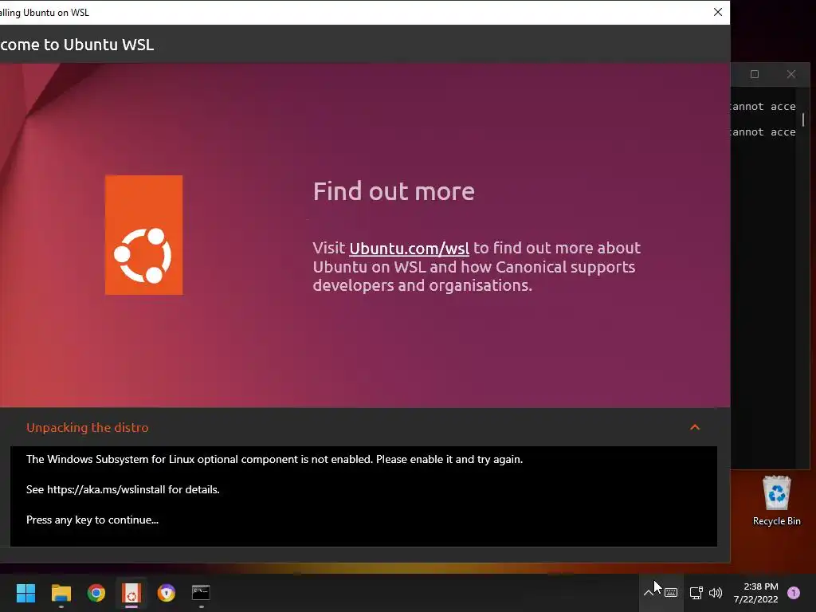Collapse the Unpacking the distro panel

pyautogui.click(x=695, y=427)
